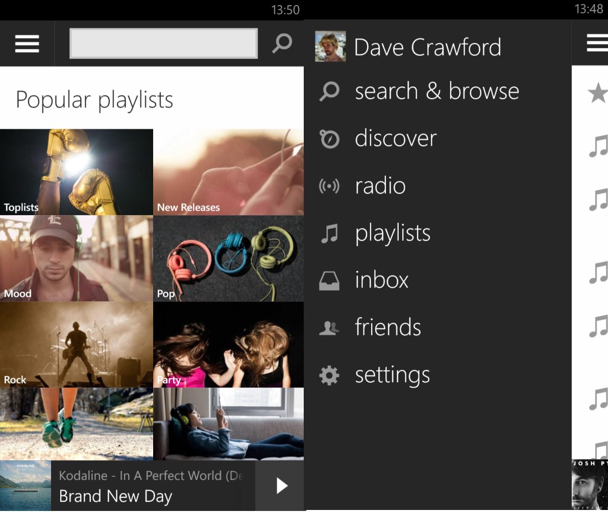Click inside the search input field

pyautogui.click(x=163, y=43)
